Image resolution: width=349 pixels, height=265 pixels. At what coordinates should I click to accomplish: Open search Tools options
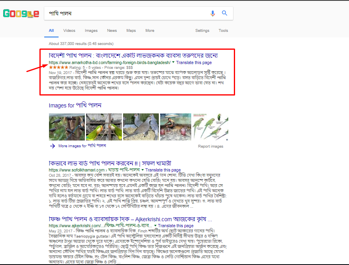tap(223, 30)
